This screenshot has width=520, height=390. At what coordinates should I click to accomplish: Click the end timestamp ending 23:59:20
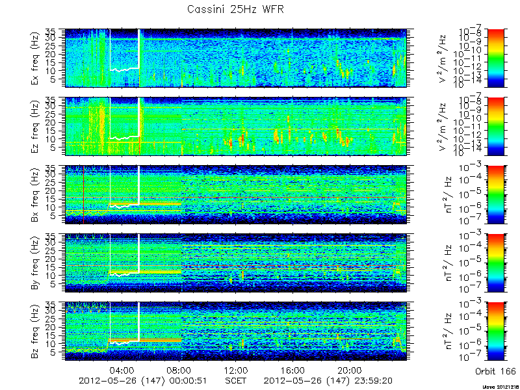[328, 381]
